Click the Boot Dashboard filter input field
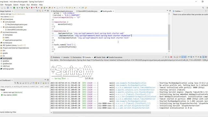 pyautogui.click(x=25, y=86)
